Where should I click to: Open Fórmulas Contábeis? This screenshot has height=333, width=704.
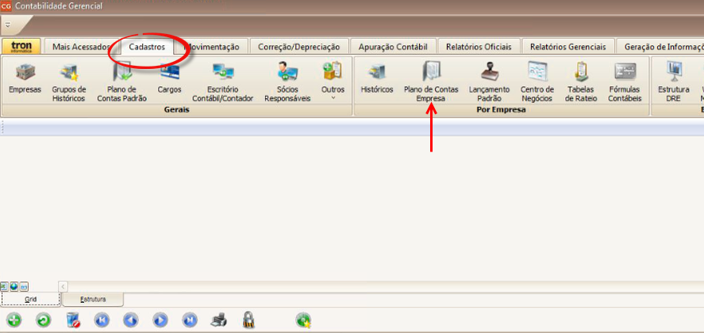625,82
